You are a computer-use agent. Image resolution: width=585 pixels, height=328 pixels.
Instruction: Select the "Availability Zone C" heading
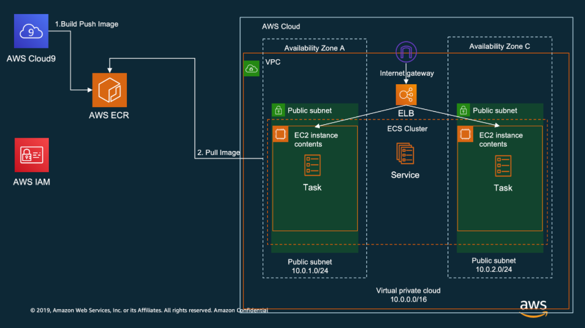coord(500,46)
